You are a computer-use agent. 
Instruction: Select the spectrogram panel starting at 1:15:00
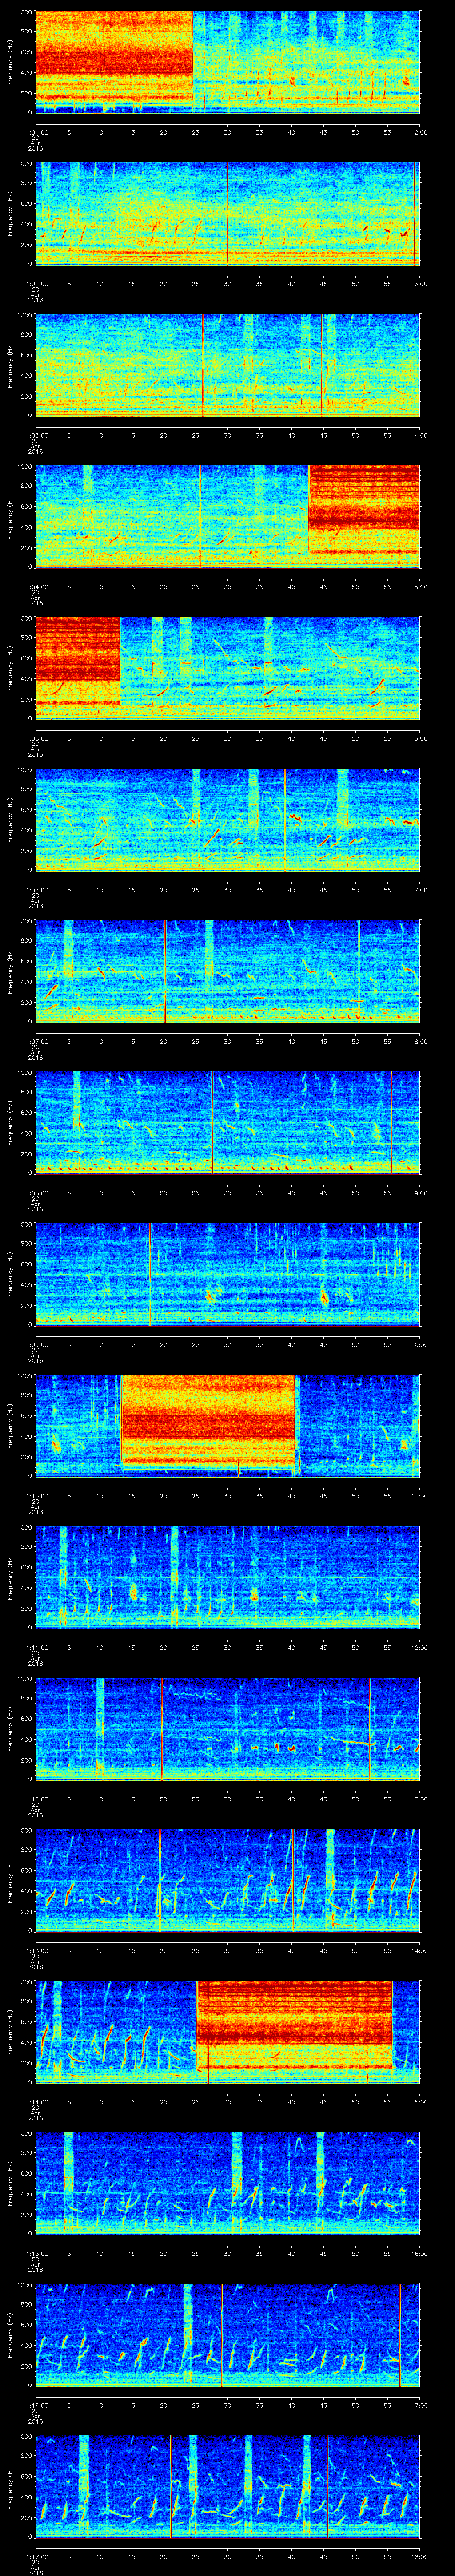(227, 2183)
